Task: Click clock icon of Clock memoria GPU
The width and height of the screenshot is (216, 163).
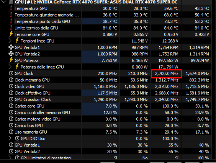Action: pos(11,80)
